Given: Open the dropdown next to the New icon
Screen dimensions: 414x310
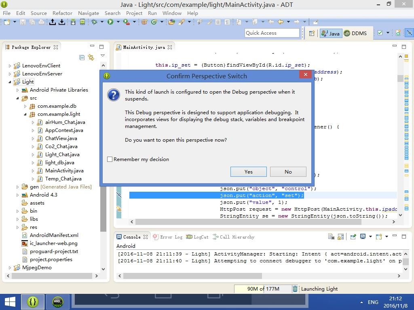Looking at the screenshot, I should (15, 22).
